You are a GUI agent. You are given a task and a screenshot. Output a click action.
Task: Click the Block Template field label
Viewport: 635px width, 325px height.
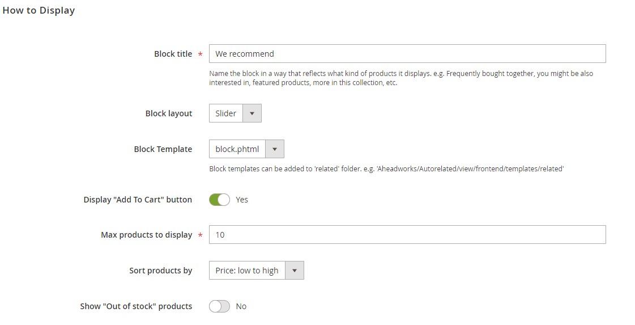(x=163, y=149)
